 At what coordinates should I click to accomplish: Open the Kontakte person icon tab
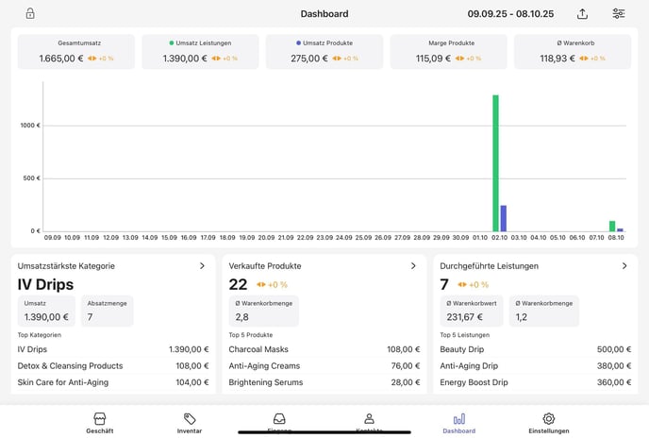point(369,420)
